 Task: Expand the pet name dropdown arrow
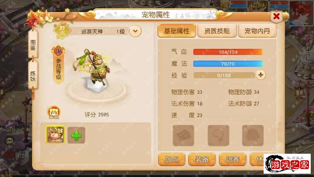point(135,31)
